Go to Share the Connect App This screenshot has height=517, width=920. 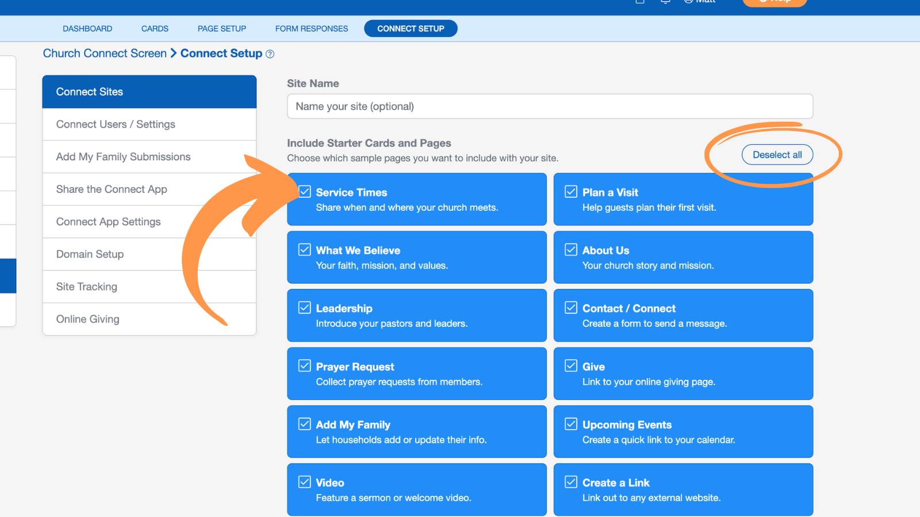(149, 189)
